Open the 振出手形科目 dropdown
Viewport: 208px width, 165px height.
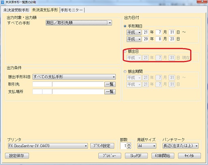[74, 77]
